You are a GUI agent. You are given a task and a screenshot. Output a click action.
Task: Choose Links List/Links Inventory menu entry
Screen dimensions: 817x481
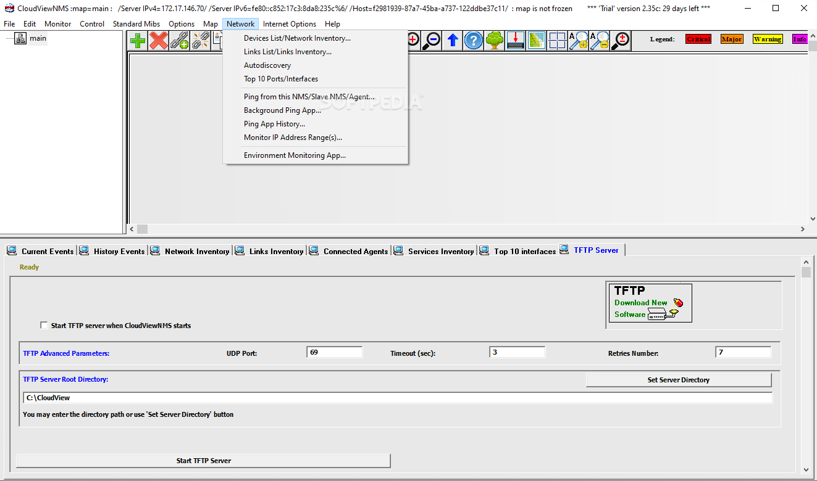click(x=316, y=52)
